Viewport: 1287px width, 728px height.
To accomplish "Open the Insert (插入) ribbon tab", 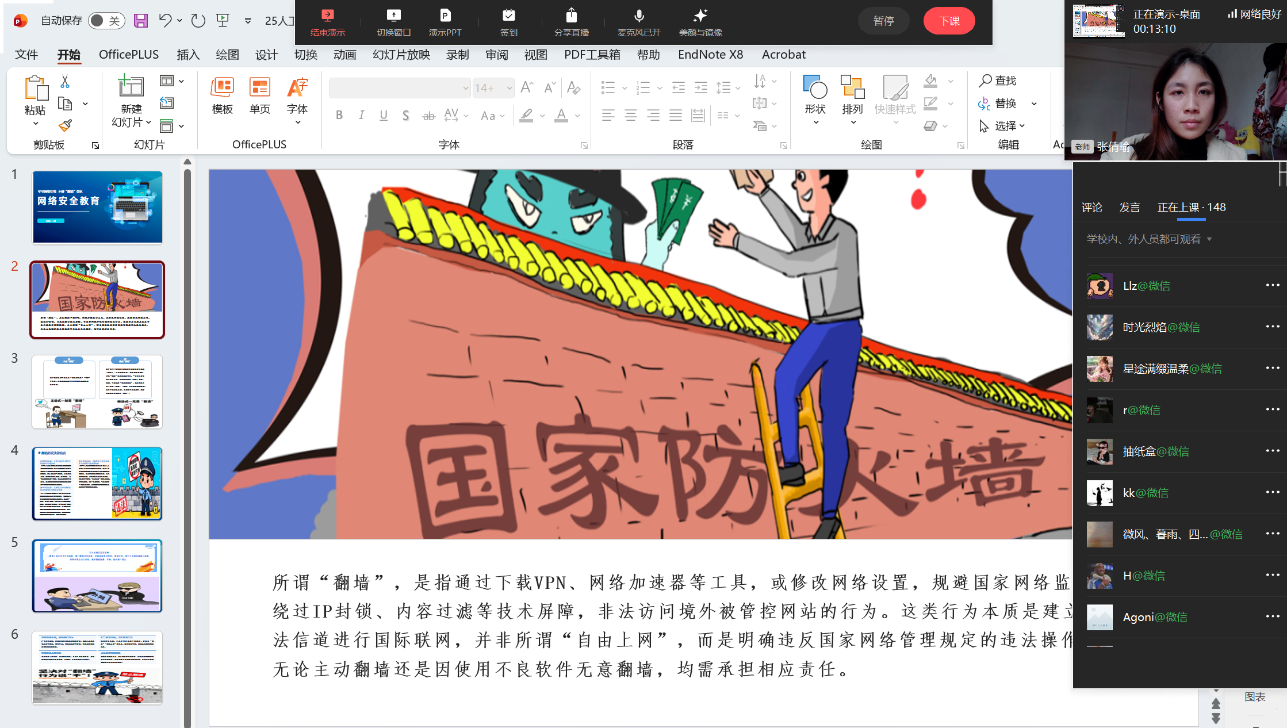I will tap(188, 55).
